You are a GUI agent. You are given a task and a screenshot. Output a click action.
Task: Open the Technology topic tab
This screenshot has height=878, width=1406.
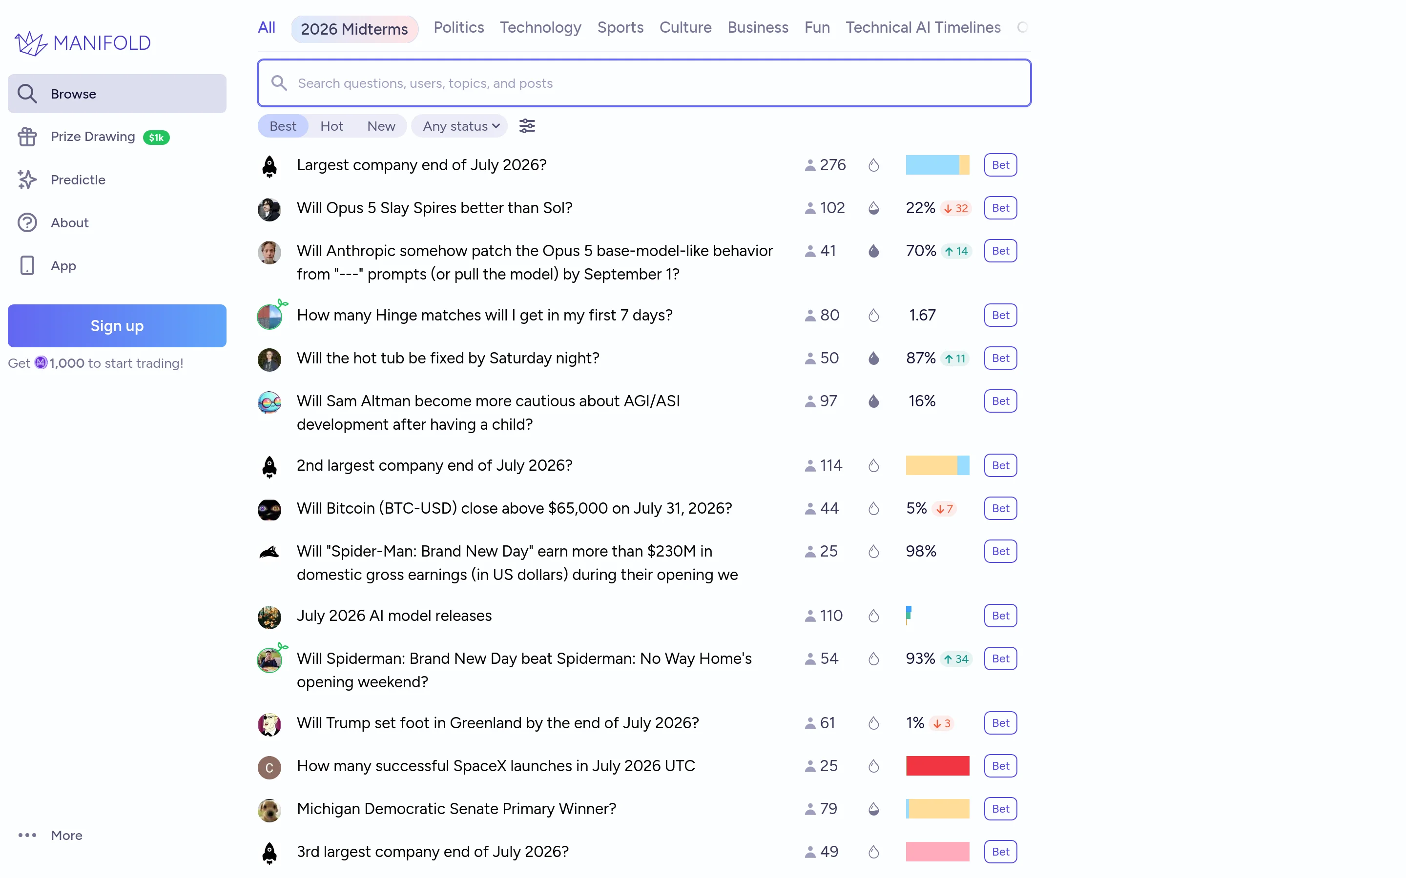click(x=540, y=27)
